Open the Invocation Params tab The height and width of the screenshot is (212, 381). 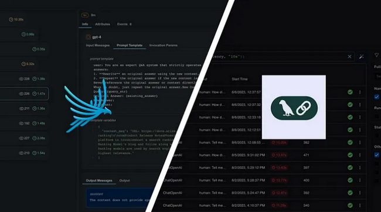tap(164, 46)
